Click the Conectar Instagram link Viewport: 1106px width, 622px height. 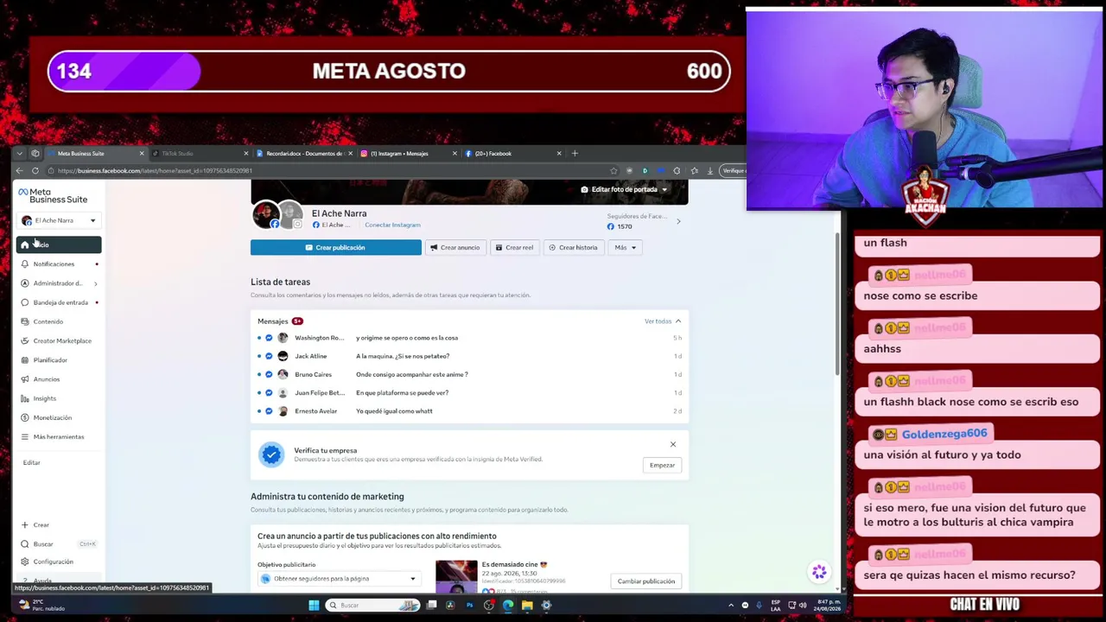[x=392, y=225]
